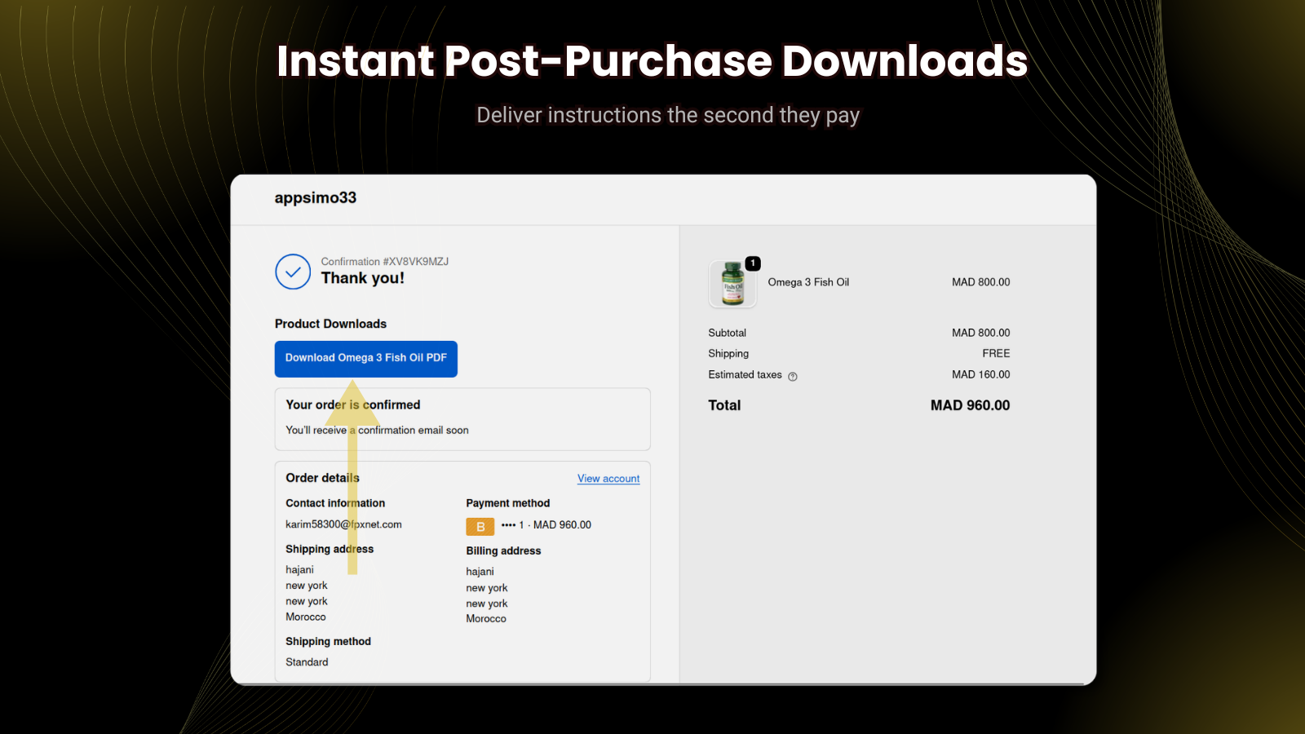The image size is (1305, 734).
Task: Click the Shipping method Standard text
Action: click(x=307, y=662)
